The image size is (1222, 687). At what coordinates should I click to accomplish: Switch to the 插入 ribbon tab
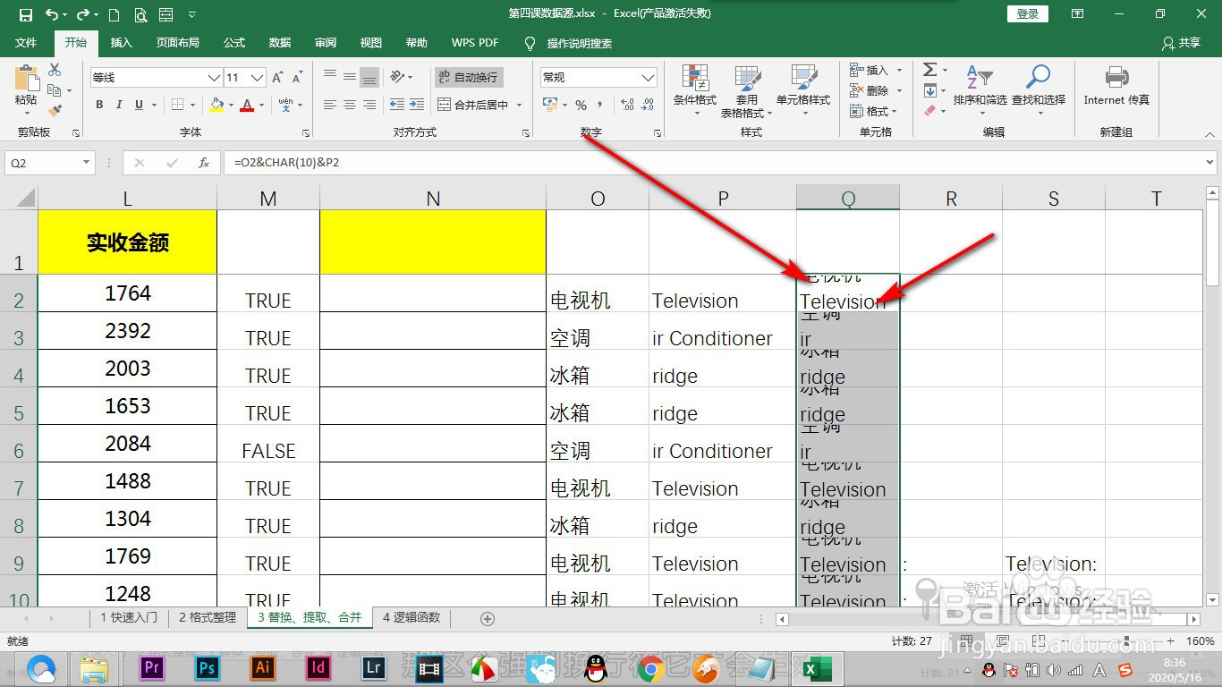click(121, 42)
